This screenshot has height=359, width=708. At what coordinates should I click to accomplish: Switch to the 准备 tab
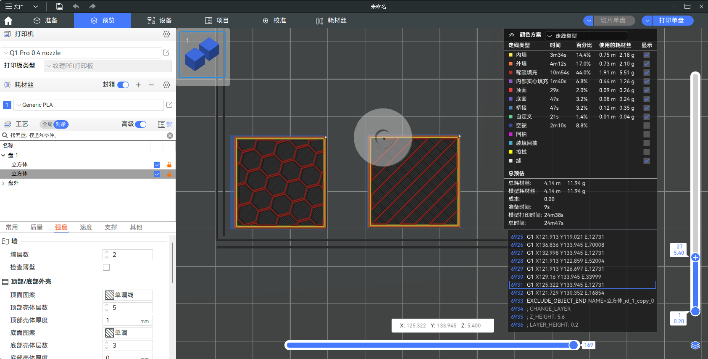click(46, 21)
